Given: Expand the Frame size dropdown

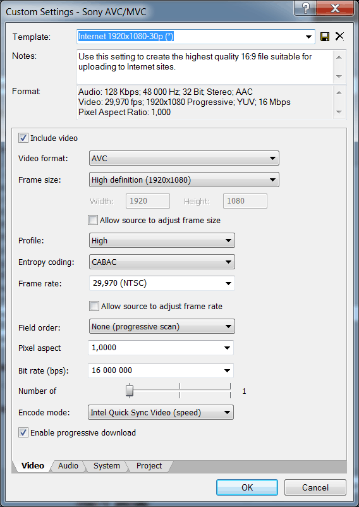Looking at the screenshot, I should click(x=184, y=180).
